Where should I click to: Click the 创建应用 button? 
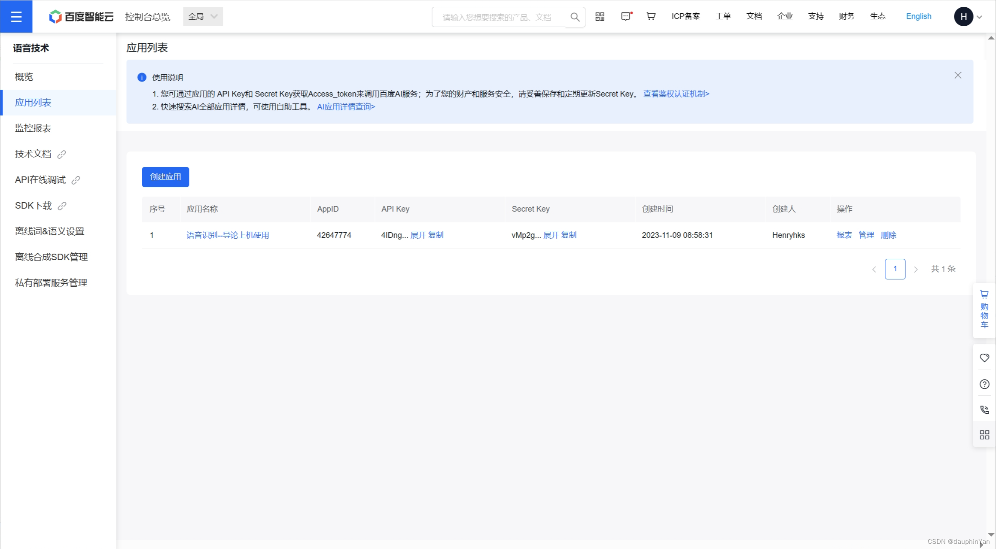click(x=165, y=177)
